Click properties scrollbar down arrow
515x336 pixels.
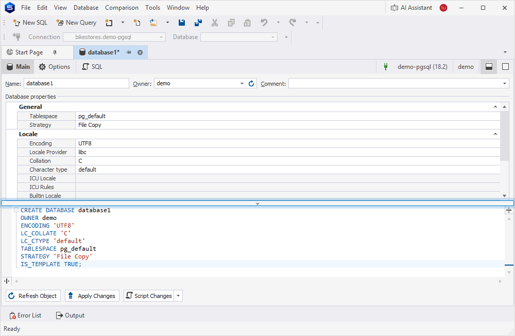point(505,196)
